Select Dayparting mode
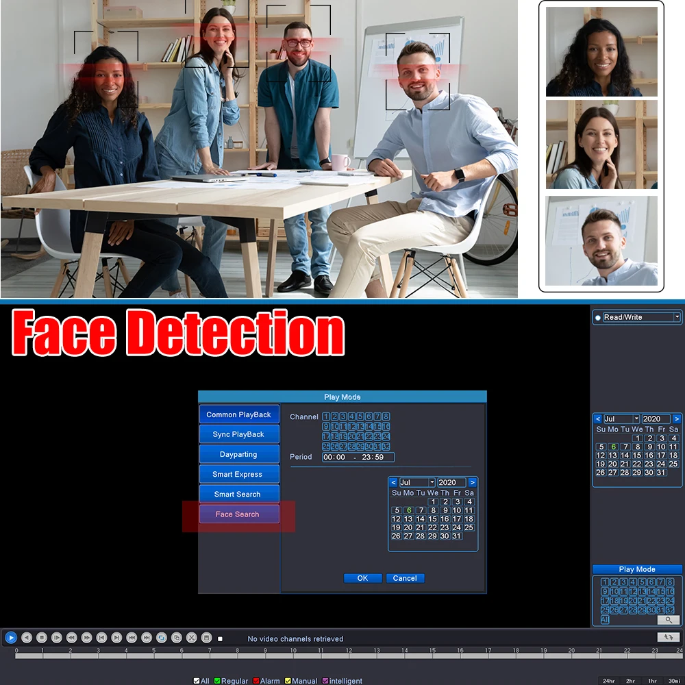 [x=239, y=454]
